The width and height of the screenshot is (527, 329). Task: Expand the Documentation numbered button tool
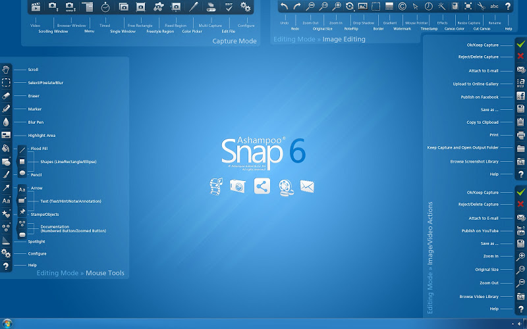[6, 227]
